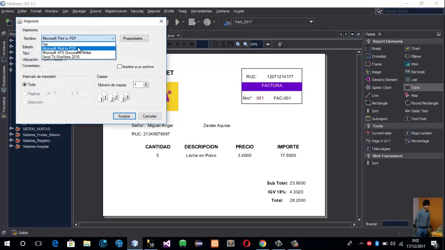Choose Fax from the printer list
Screen dimensions: 445x250
78,44
